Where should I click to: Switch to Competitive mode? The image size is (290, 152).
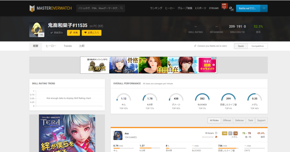point(257,46)
